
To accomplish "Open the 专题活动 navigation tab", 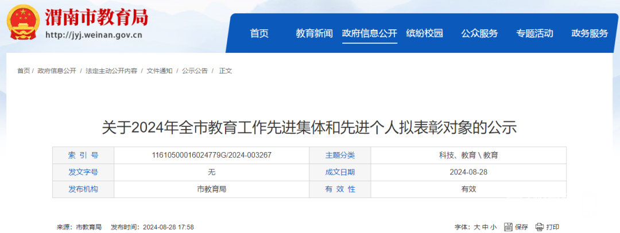I will (x=534, y=33).
